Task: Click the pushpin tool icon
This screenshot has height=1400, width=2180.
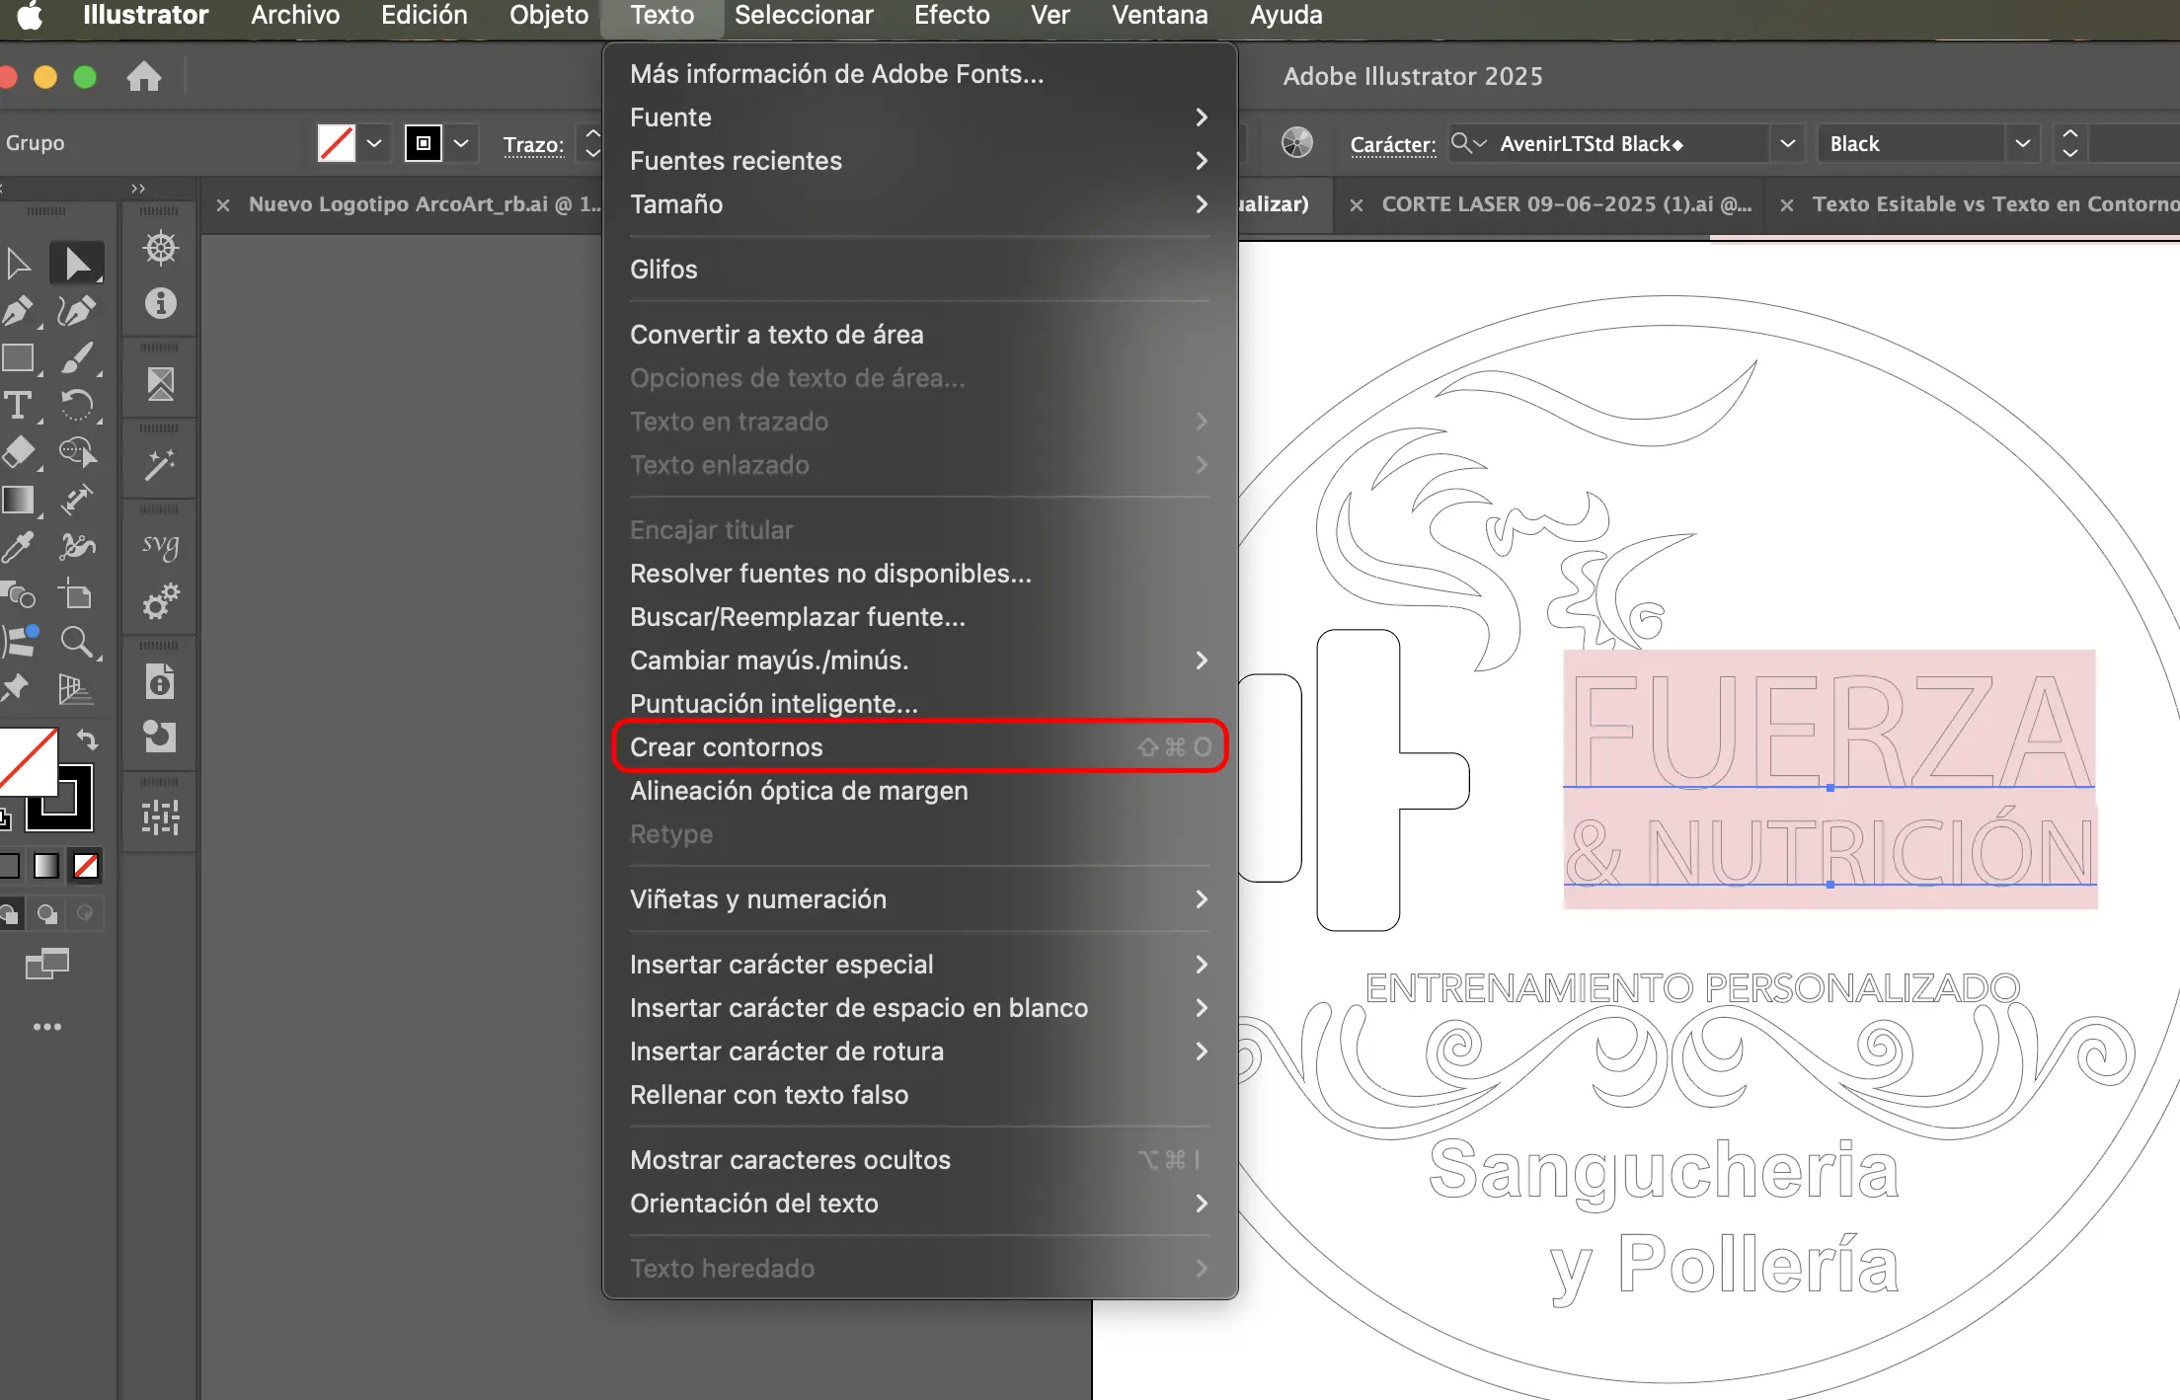Action: 16,687
